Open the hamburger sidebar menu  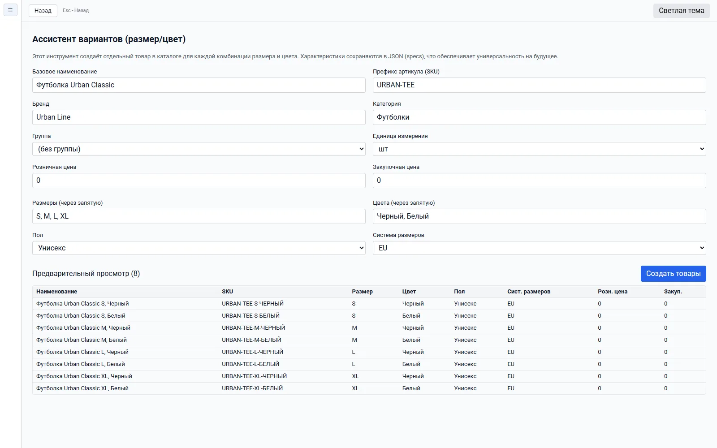[x=10, y=10]
